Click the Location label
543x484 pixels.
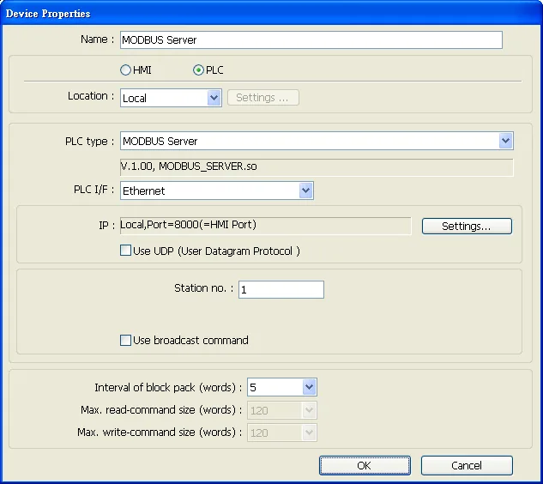tap(91, 96)
